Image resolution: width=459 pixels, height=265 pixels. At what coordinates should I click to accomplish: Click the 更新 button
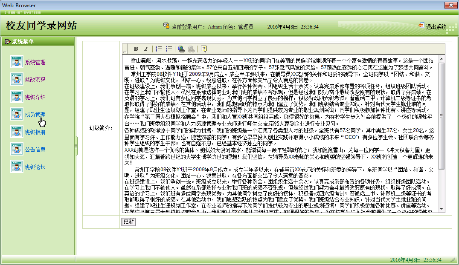128,222
